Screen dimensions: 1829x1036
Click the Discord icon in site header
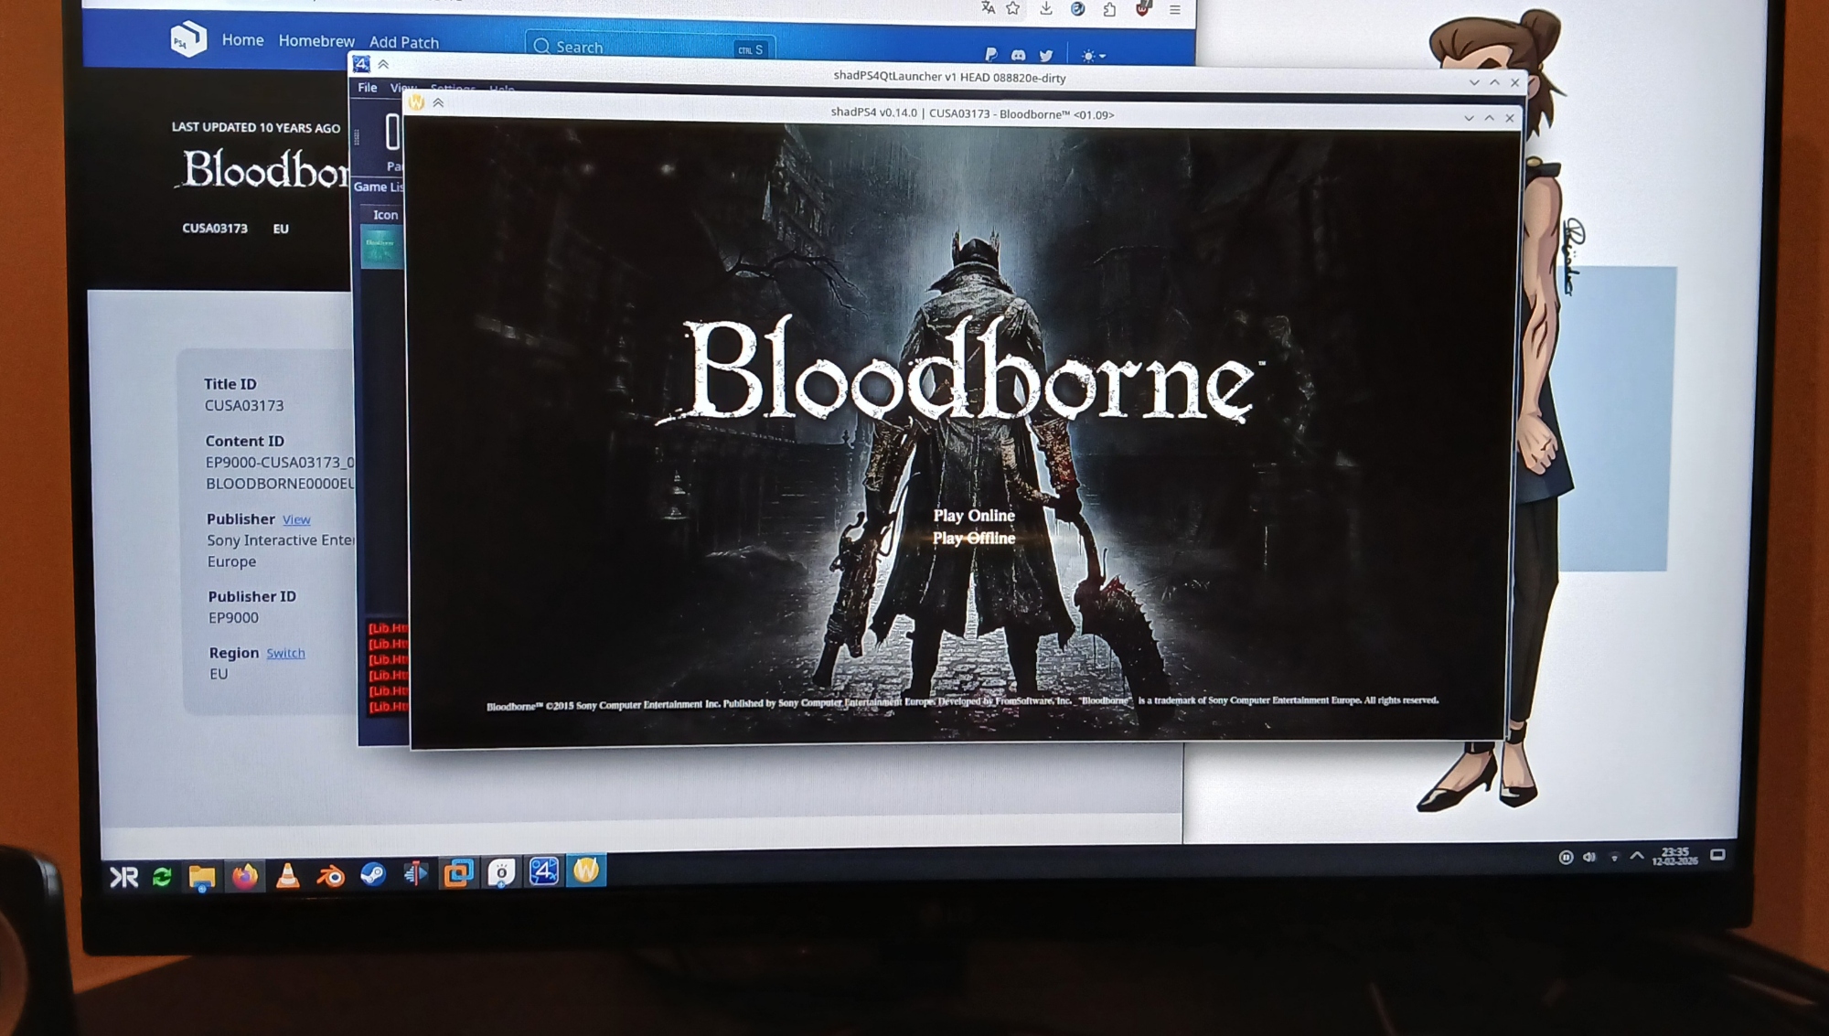pyautogui.click(x=1018, y=56)
